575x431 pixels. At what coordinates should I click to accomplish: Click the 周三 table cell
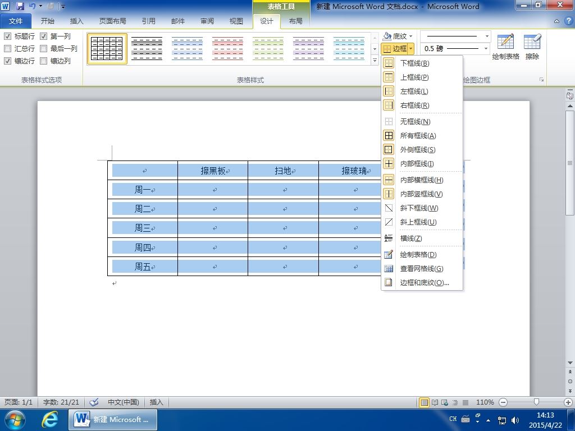[143, 228]
